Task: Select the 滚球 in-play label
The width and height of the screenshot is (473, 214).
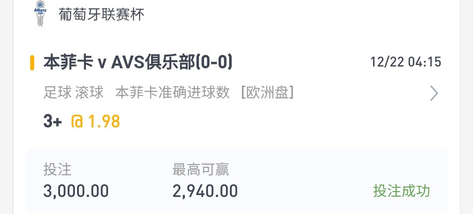Action: [x=89, y=92]
